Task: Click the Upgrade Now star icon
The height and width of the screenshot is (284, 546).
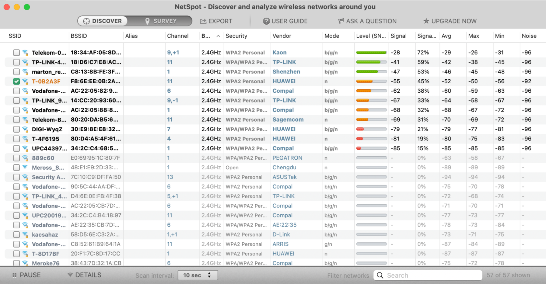Action: tap(426, 21)
